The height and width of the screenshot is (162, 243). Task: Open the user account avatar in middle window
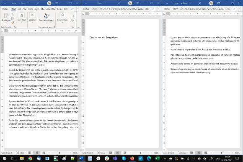pyautogui.click(x=130, y=3)
